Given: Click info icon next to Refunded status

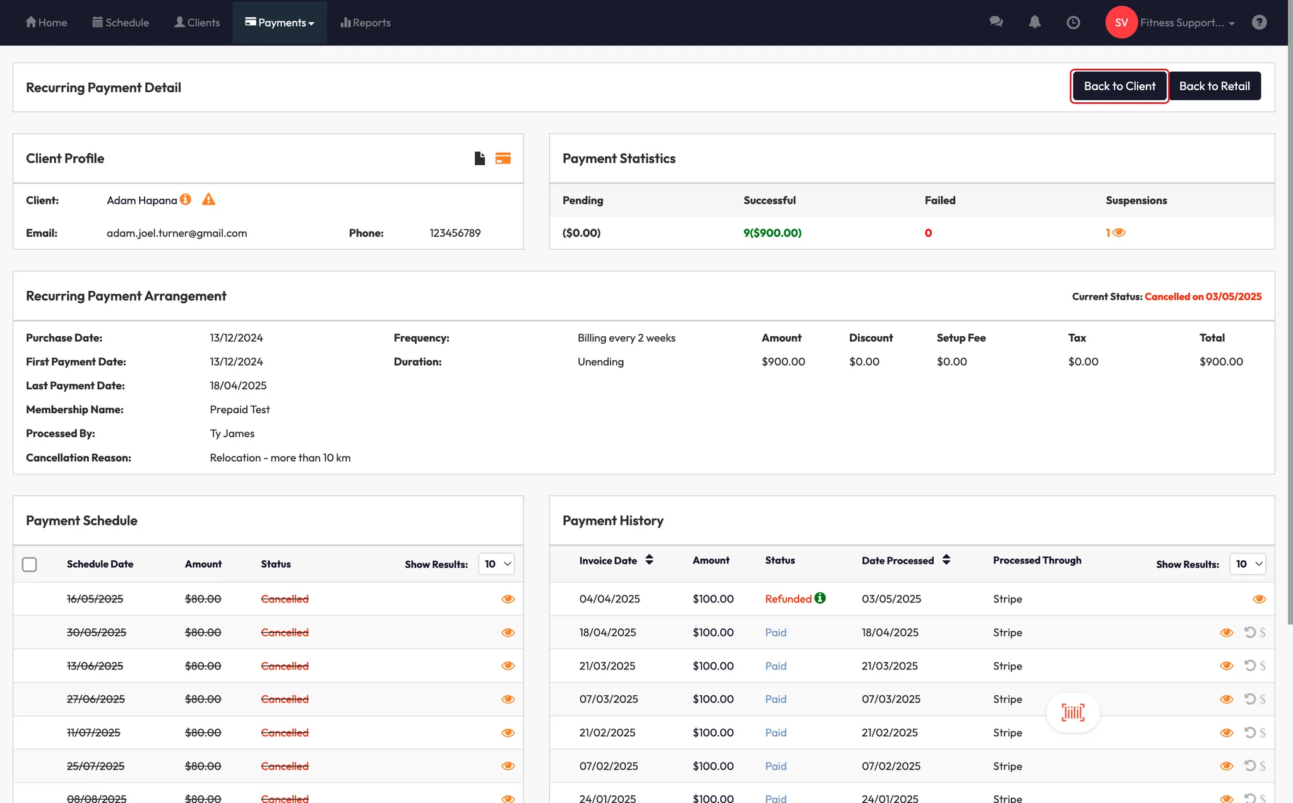Looking at the screenshot, I should [820, 598].
